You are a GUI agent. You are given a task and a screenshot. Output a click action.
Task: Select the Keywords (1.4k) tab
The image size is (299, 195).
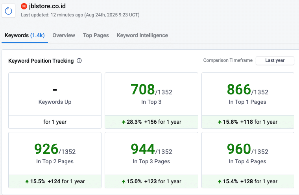(25, 35)
